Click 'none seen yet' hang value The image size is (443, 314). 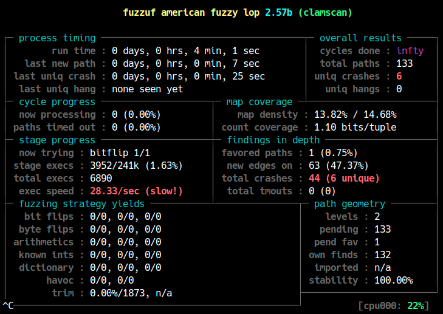click(147, 89)
